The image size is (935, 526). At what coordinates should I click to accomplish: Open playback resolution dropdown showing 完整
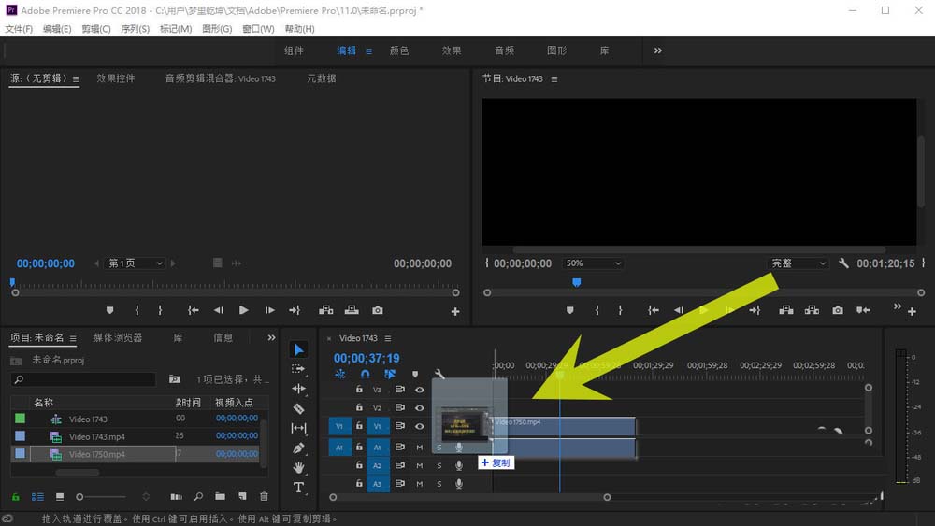[798, 263]
